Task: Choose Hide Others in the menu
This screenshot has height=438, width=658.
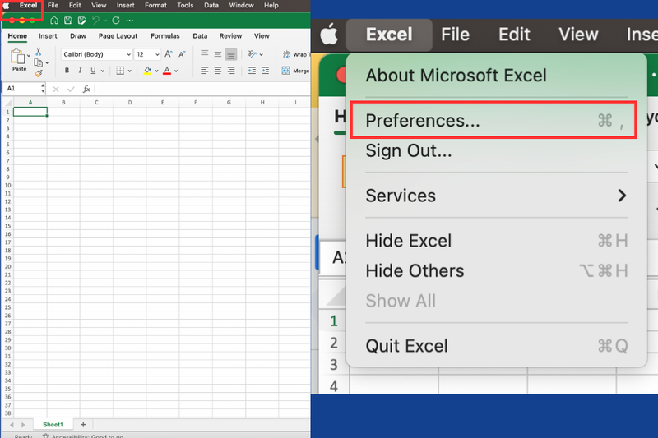Action: click(x=497, y=271)
